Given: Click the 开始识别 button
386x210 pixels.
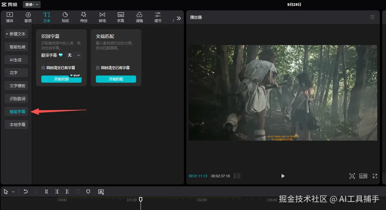Looking at the screenshot, I should 61,79.
